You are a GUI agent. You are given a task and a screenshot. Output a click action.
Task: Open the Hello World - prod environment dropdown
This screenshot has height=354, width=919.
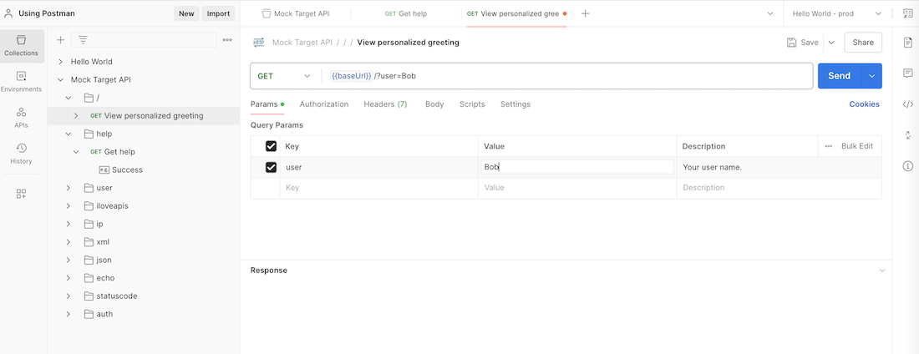pyautogui.click(x=836, y=13)
